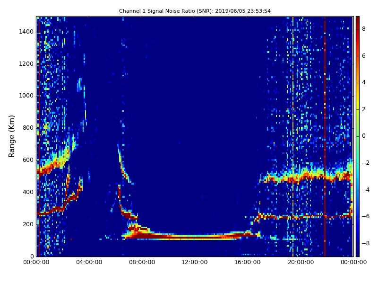Click the SNR colorbar strip
This screenshot has width=378, height=284.
tap(358, 136)
